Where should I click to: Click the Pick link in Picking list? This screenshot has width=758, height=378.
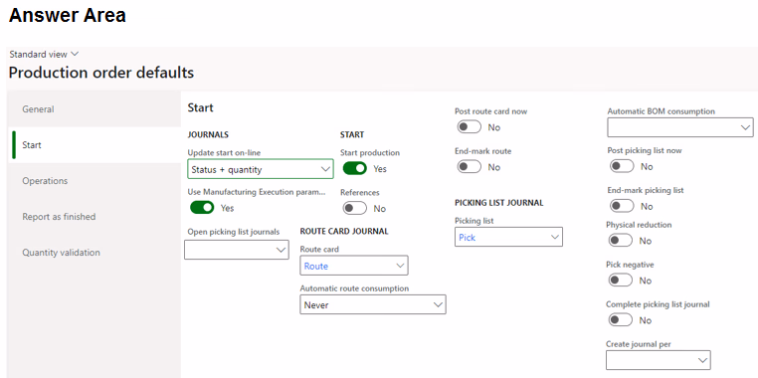pos(467,238)
